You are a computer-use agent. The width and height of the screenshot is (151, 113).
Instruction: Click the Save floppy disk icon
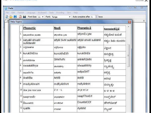click(15, 17)
